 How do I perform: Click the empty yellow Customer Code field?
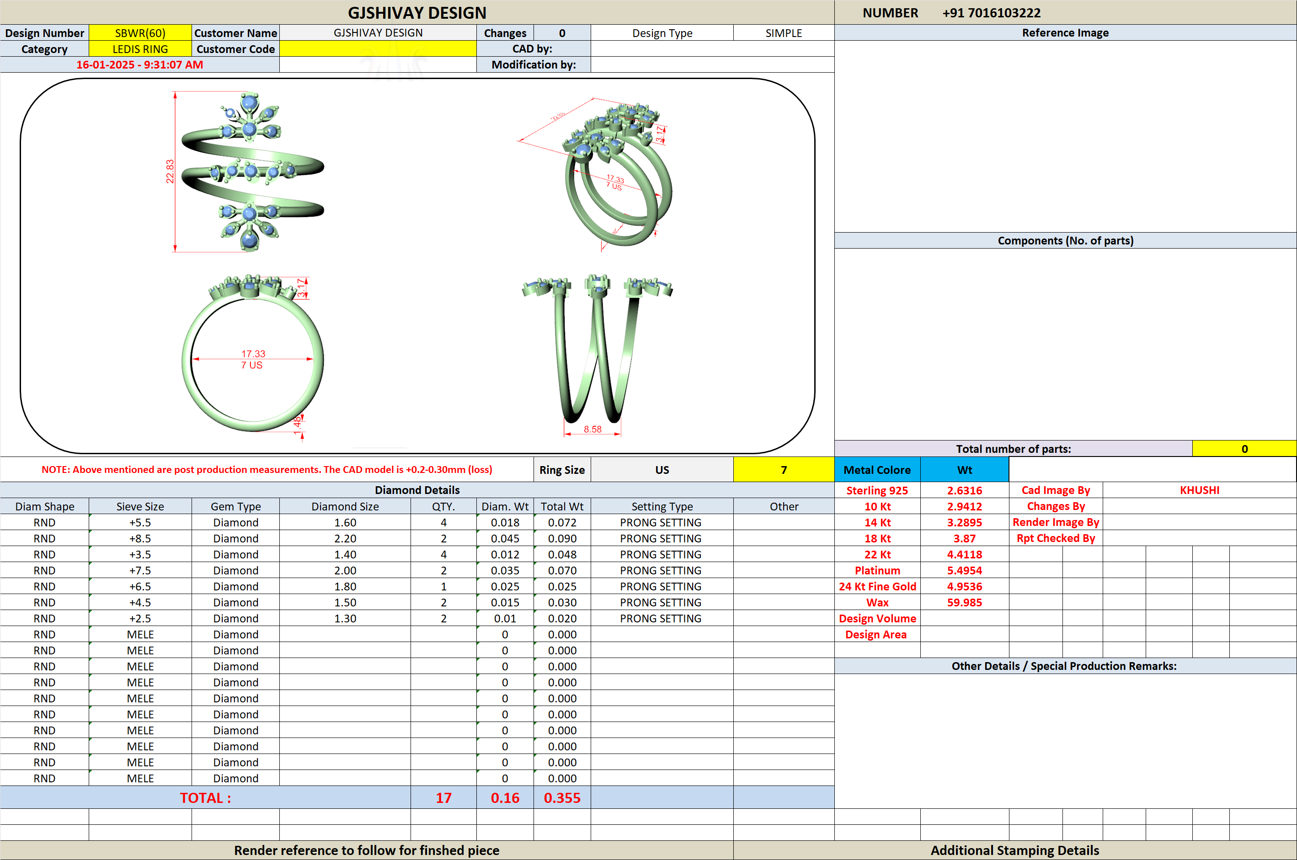tap(378, 49)
